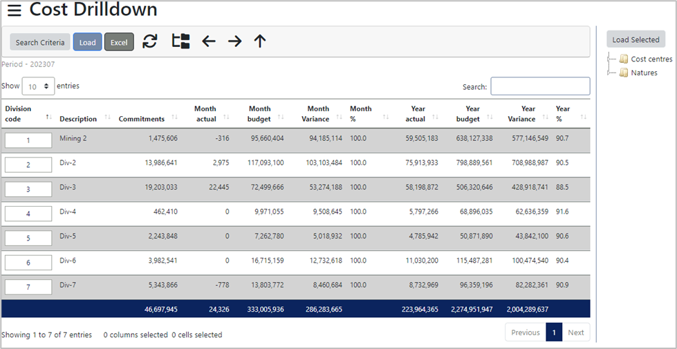
Task: Sort by Month % column arrows
Action: (x=386, y=117)
